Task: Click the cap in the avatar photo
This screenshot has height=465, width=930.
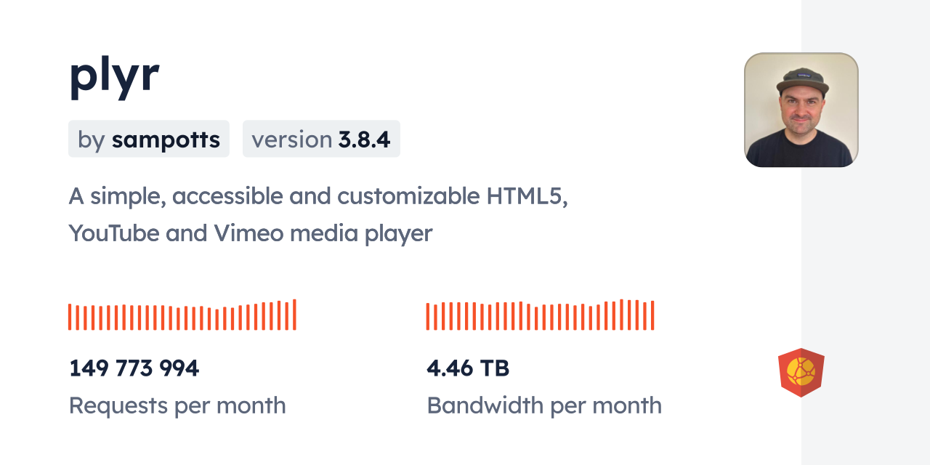Action: (802, 78)
